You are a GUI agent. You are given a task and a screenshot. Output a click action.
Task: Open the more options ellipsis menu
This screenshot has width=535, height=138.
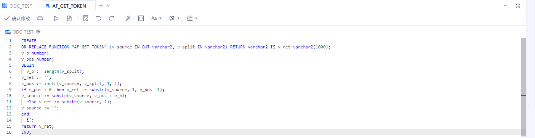[506, 6]
